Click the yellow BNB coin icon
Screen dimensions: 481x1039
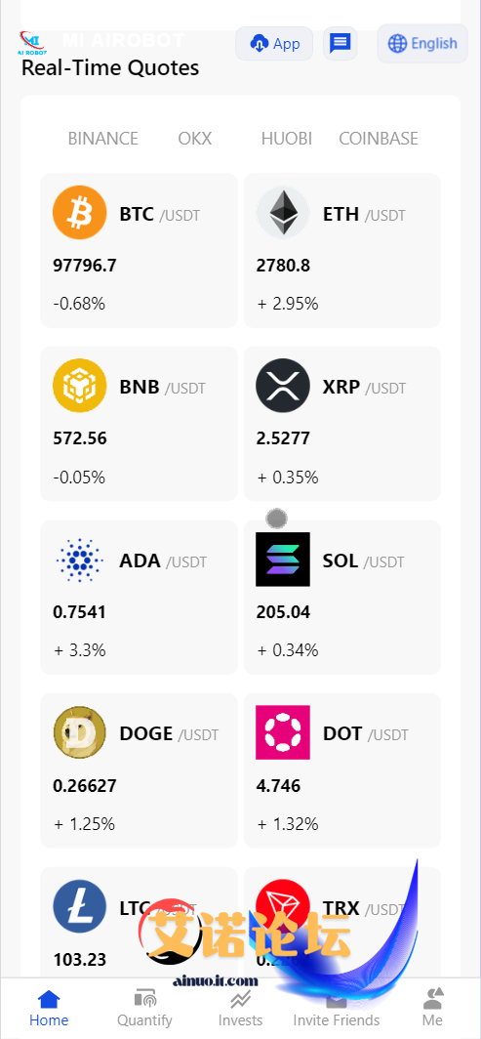[x=79, y=386]
